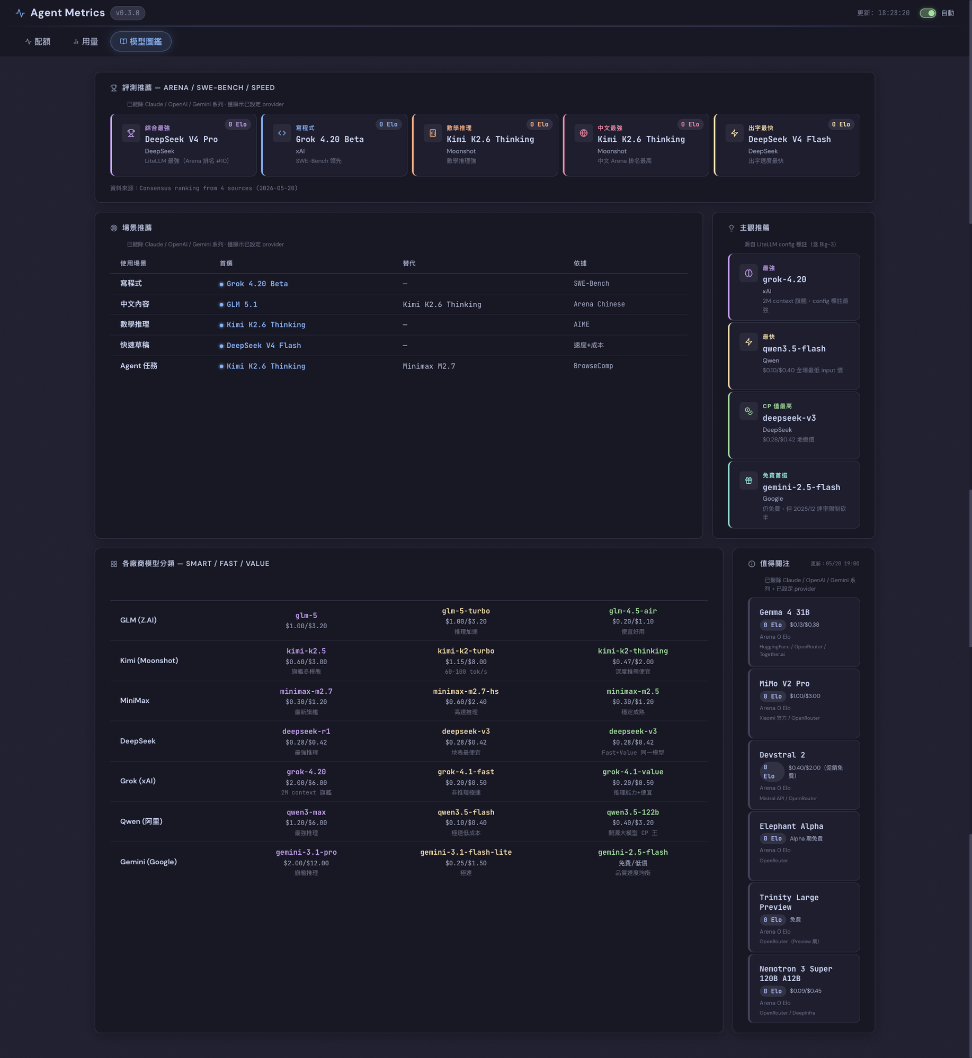Viewport: 972px width, 1058px height.
Task: Click the minimax-m2.7-hs model name
Action: (x=466, y=692)
